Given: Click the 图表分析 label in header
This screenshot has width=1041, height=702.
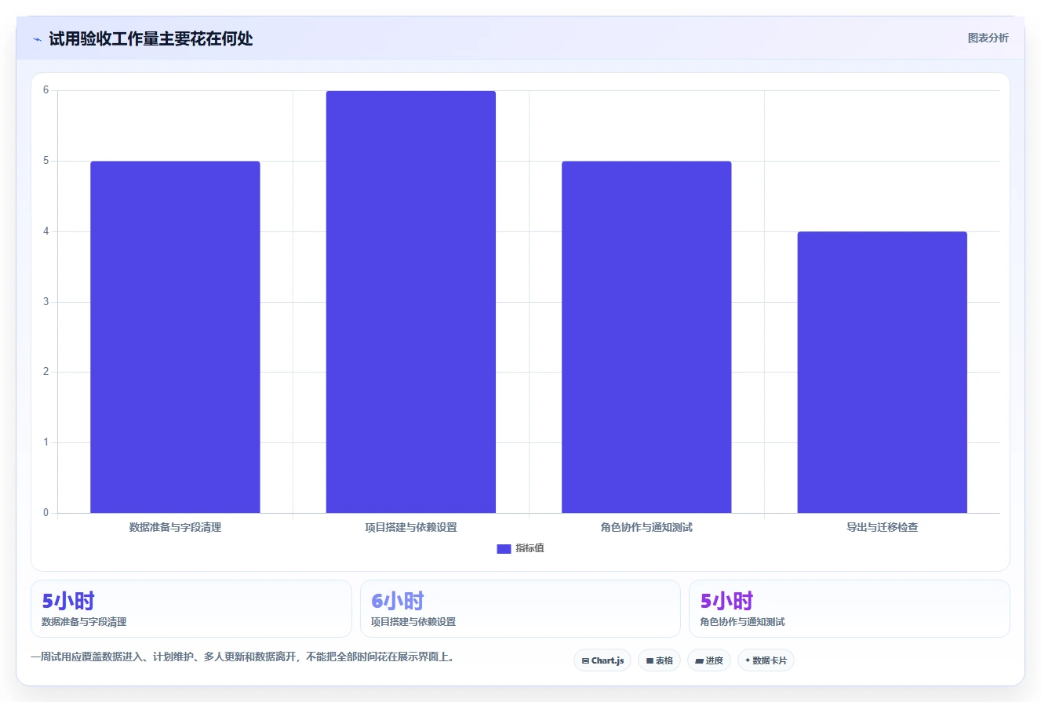Looking at the screenshot, I should (x=988, y=38).
